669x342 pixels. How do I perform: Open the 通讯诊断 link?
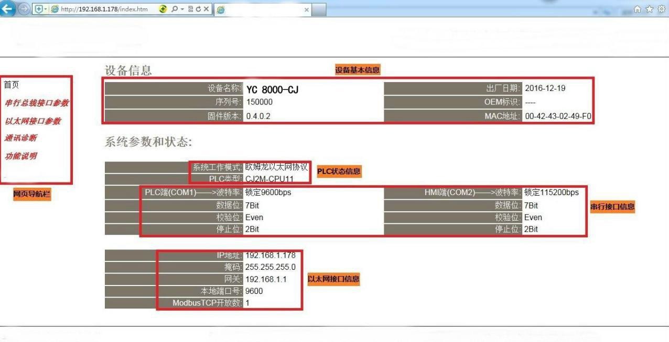click(20, 138)
